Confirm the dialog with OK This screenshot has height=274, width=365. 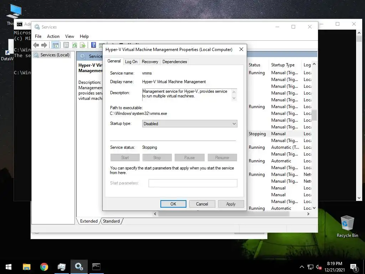[173, 204]
